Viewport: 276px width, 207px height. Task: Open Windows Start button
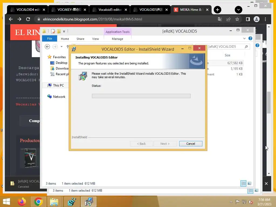[6, 202]
